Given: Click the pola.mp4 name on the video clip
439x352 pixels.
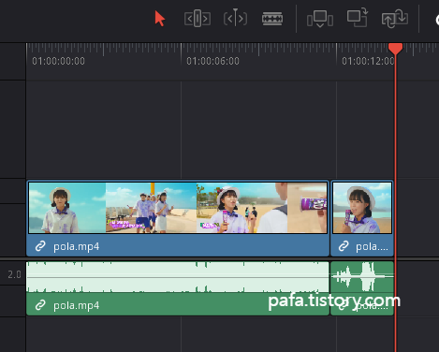Looking at the screenshot, I should point(77,246).
